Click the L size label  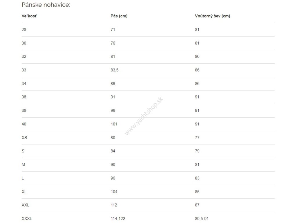tap(23, 178)
